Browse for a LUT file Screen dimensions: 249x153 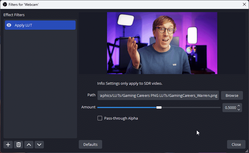pyautogui.click(x=232, y=95)
